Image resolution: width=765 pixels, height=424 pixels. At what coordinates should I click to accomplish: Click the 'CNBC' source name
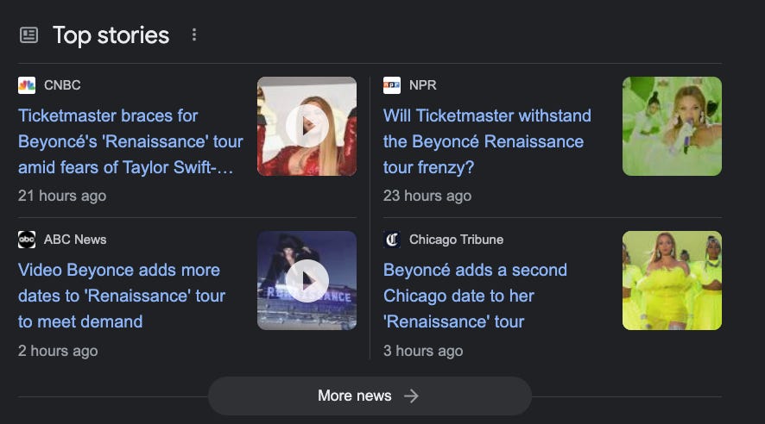(62, 85)
